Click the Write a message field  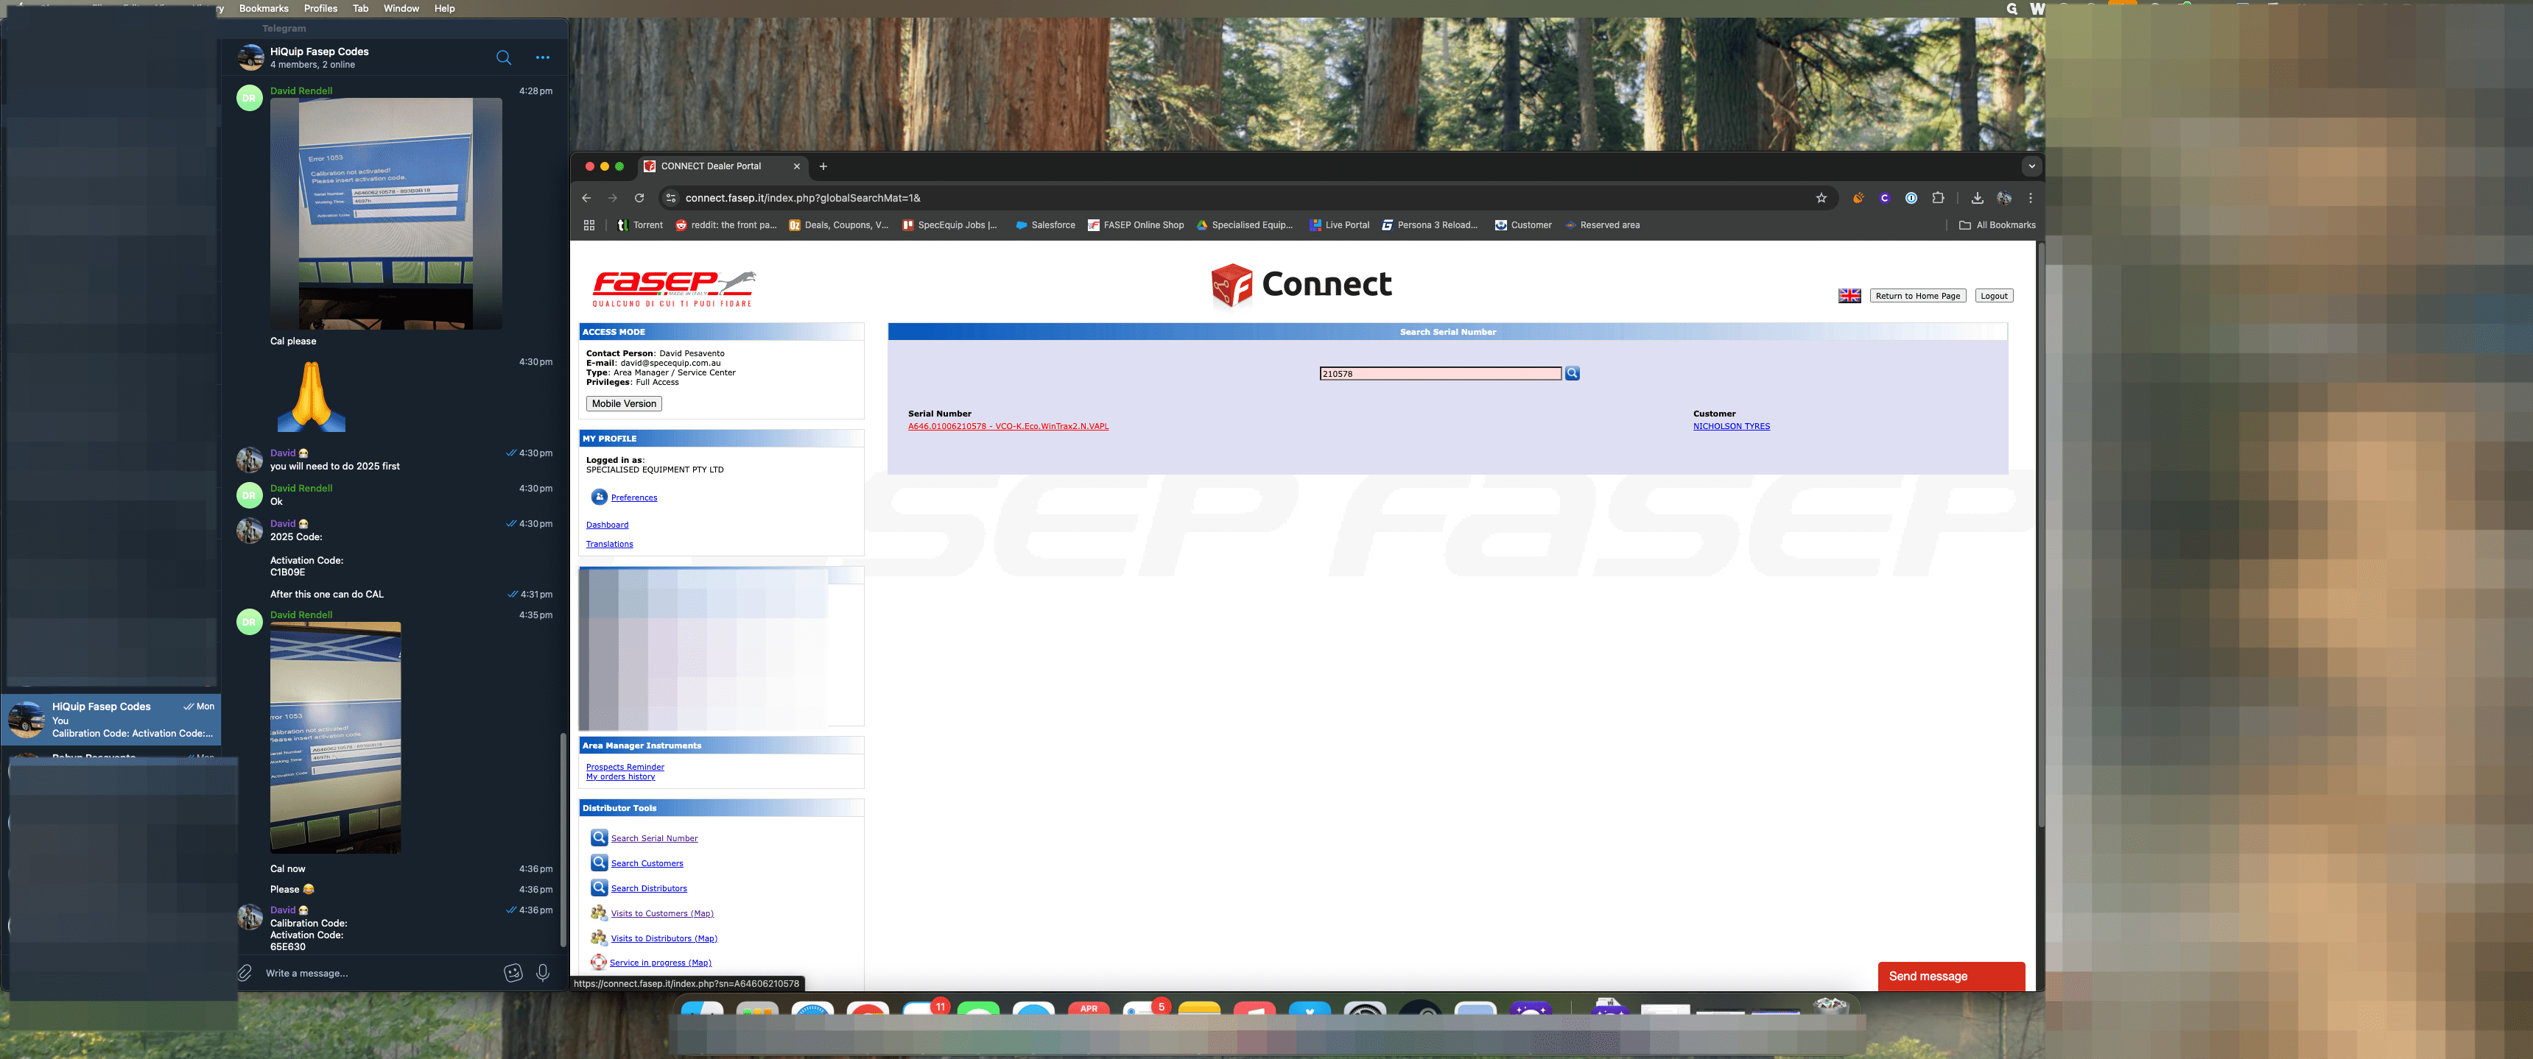[379, 974]
